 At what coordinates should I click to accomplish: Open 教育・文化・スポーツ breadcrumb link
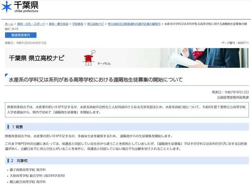tap(30, 24)
